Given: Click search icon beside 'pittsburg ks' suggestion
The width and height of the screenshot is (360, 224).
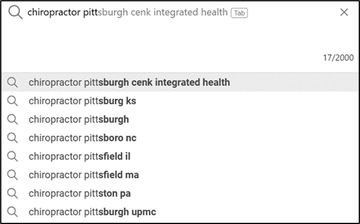Looking at the screenshot, I should (x=12, y=101).
